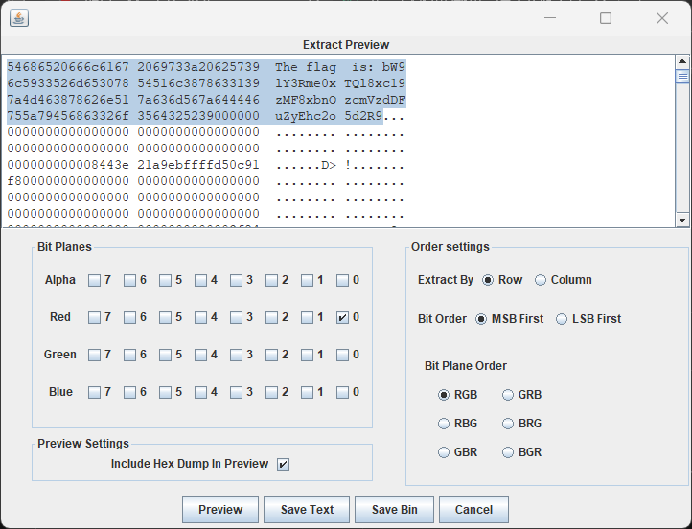This screenshot has height=529, width=692.
Task: Enable Green bit plane 0 checkbox
Action: [342, 355]
